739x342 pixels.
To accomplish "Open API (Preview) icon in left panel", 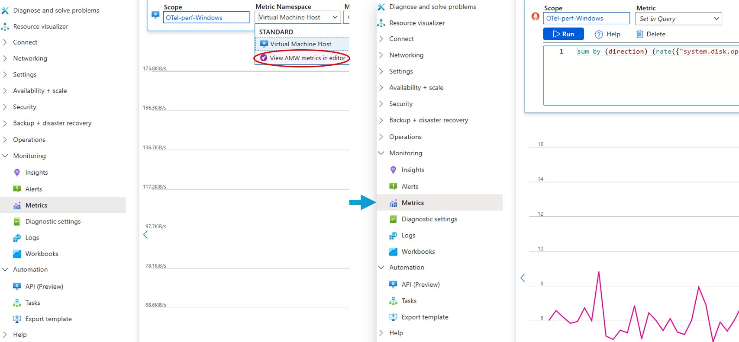I will pyautogui.click(x=17, y=286).
